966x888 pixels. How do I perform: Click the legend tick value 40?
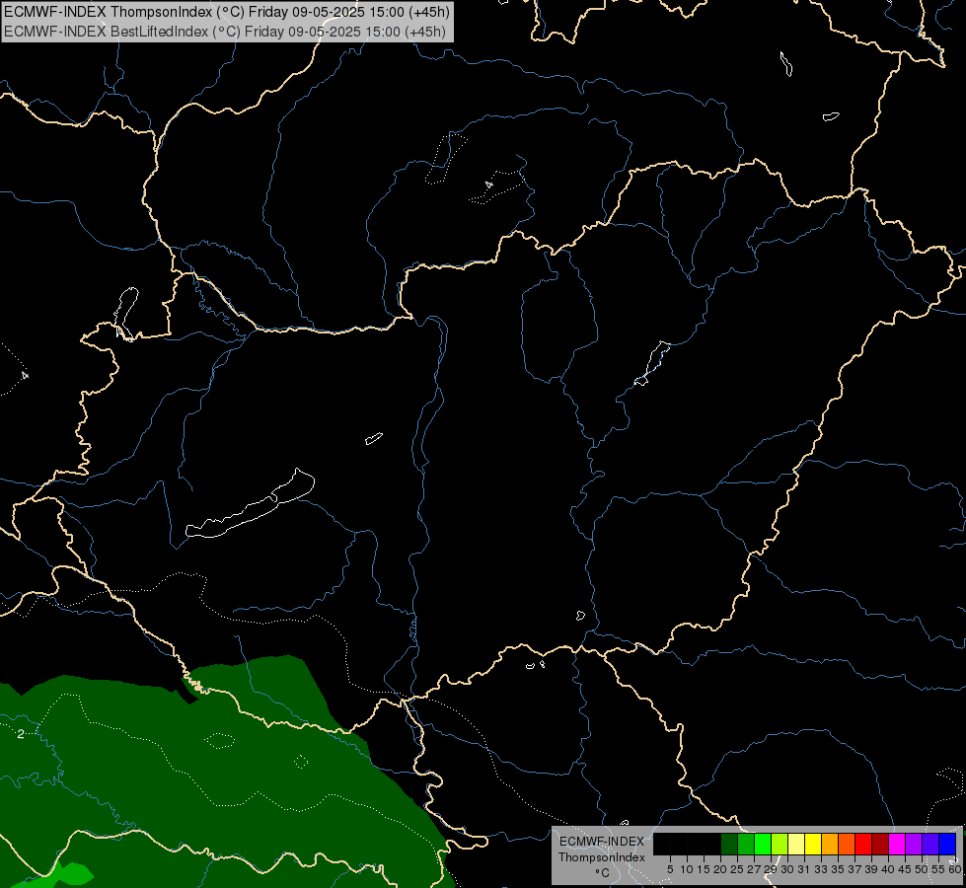tap(888, 869)
